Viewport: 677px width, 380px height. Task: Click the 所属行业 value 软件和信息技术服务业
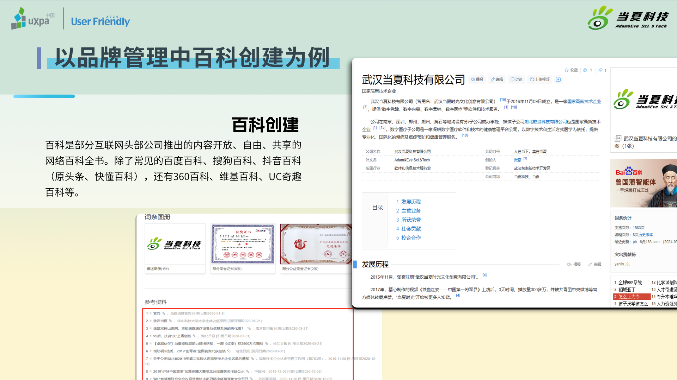[412, 169]
